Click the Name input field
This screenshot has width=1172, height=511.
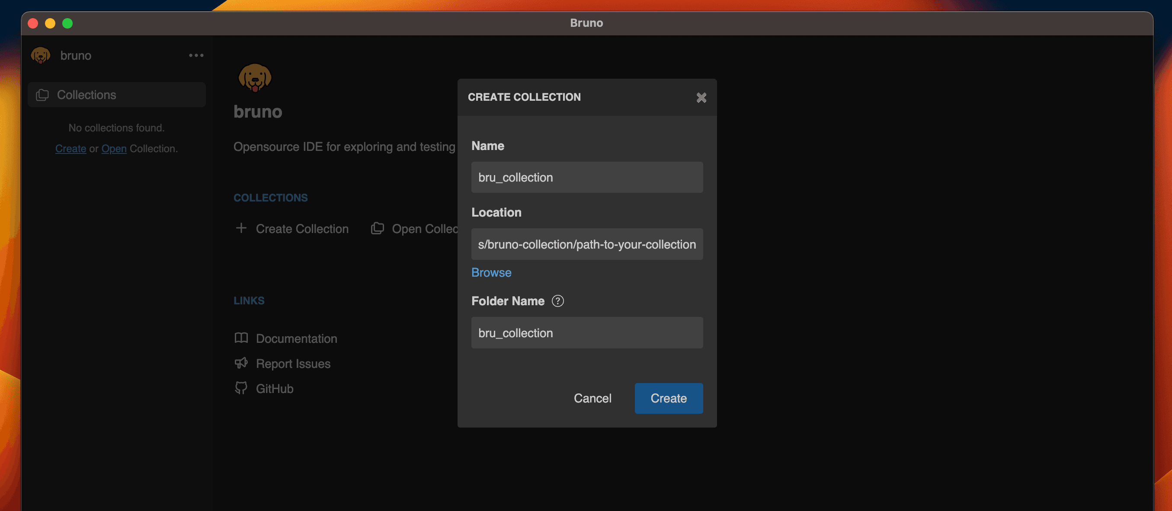[x=587, y=177]
